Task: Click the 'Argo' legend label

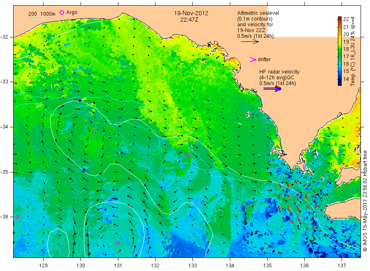Action: [72, 12]
